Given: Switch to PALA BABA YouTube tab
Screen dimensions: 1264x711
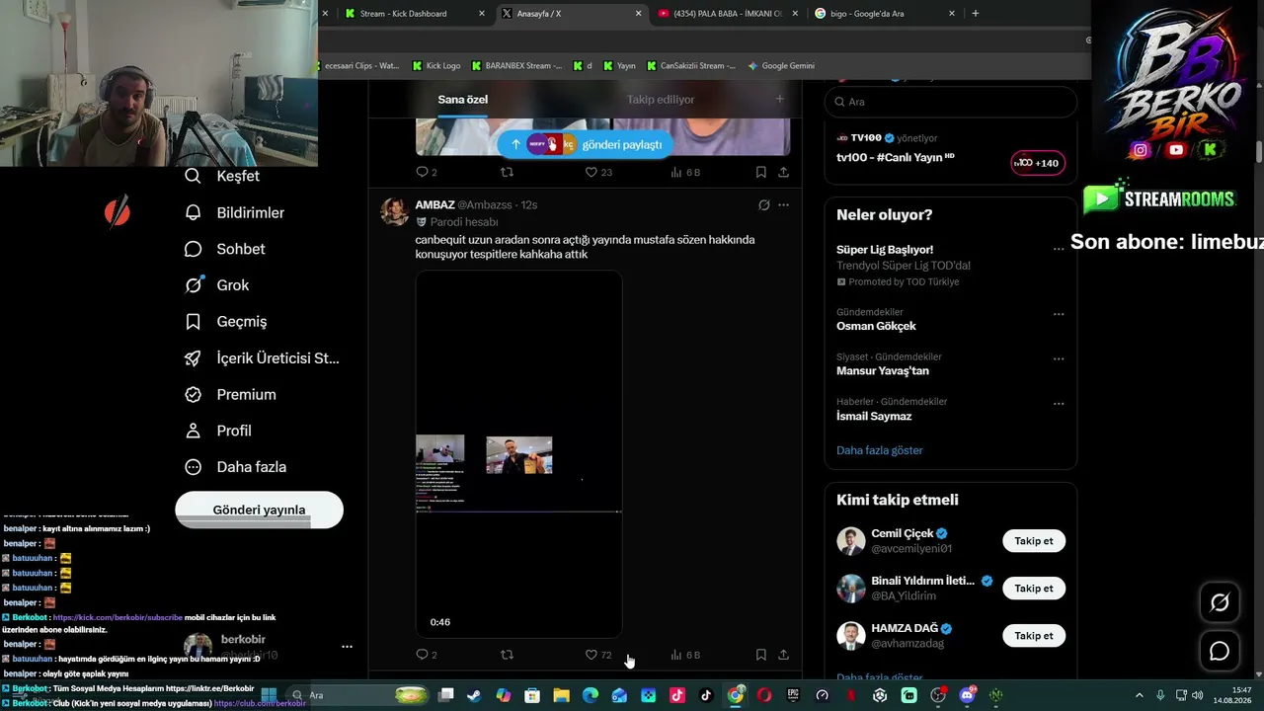Looking at the screenshot, I should [x=728, y=14].
